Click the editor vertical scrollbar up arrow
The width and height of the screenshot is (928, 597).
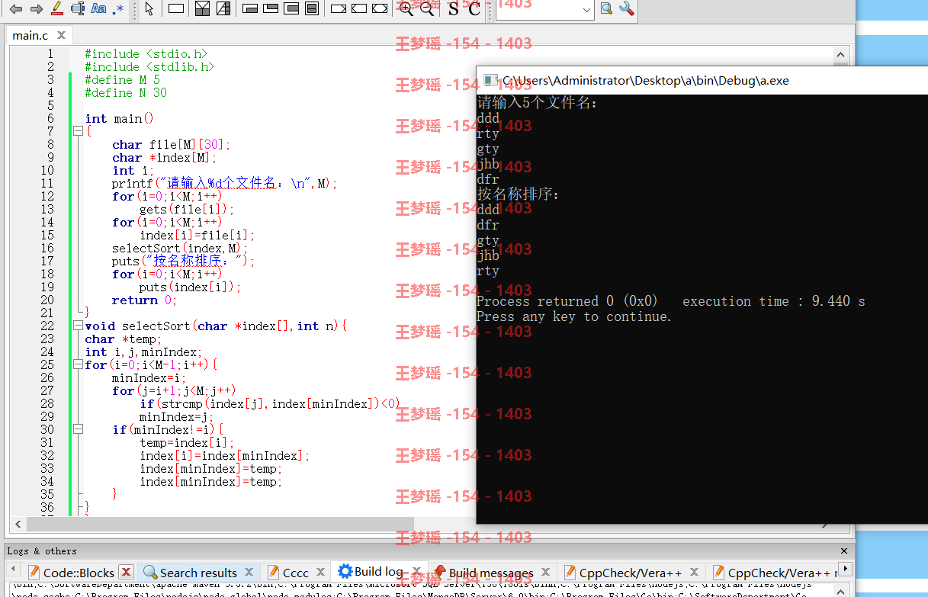(841, 56)
